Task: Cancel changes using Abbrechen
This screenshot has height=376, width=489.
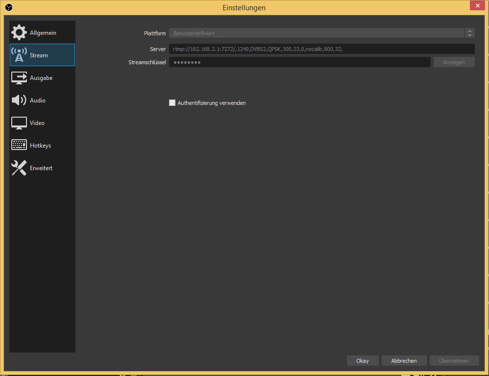Action: (x=404, y=361)
